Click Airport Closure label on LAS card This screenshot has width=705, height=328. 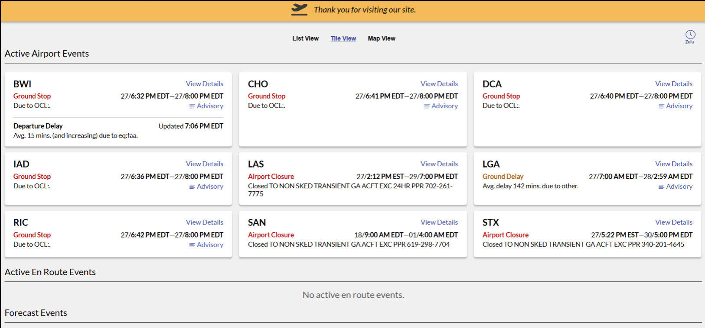pyautogui.click(x=271, y=177)
